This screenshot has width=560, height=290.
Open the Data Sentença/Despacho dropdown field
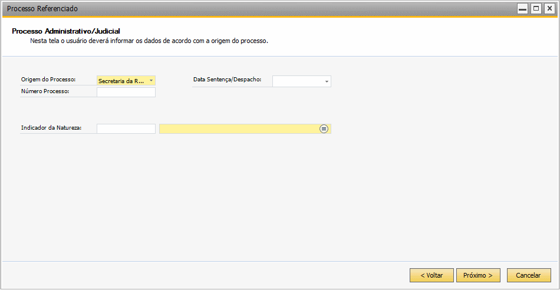click(x=302, y=81)
